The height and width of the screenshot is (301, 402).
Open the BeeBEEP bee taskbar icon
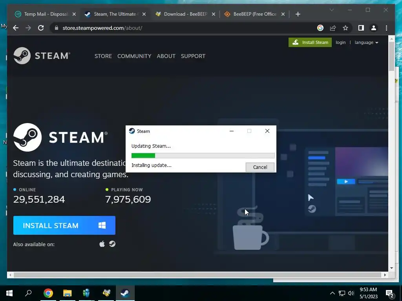[x=106, y=293]
